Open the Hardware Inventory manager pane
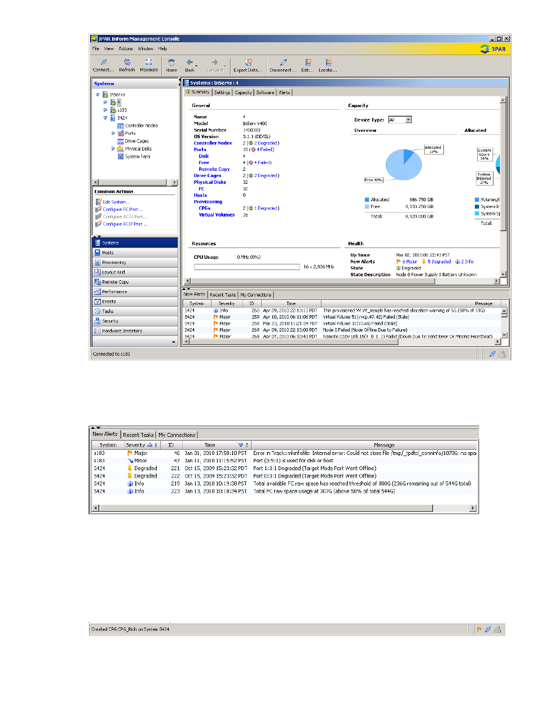This screenshot has height=716, width=538. [x=135, y=331]
